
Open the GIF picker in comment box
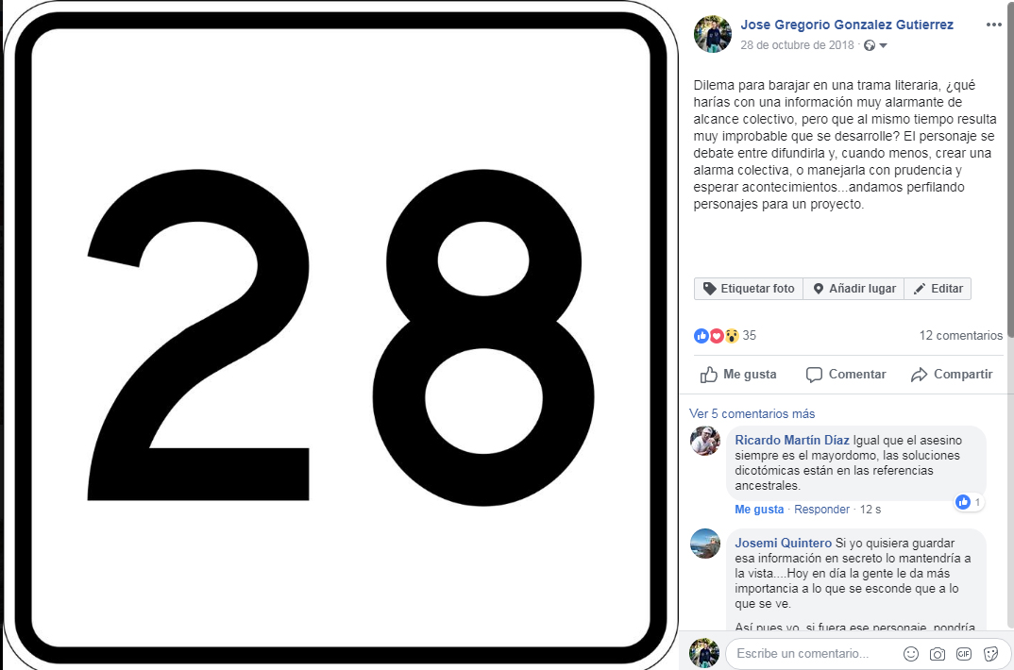point(964,654)
